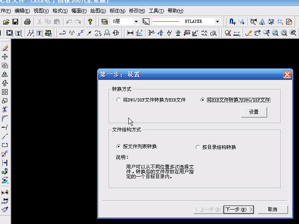Select the coordinate dimension 12 icon
This screenshot has width=299, height=224.
[x=31, y=33]
